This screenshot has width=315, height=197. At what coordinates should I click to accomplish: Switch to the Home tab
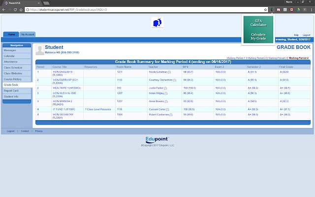pyautogui.click(x=11, y=34)
